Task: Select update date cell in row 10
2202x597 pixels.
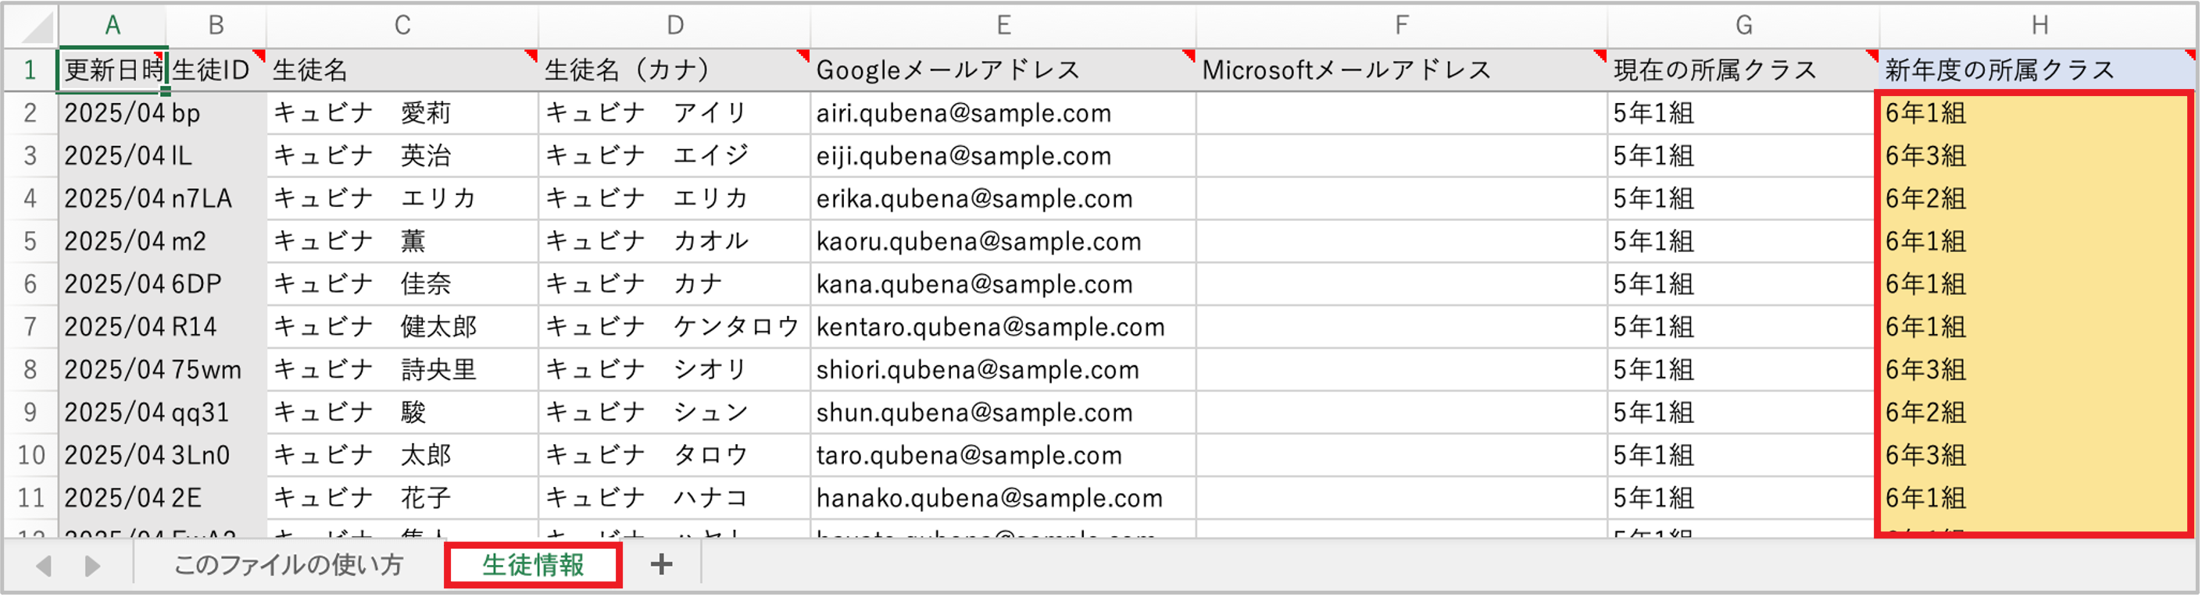Action: (112, 454)
